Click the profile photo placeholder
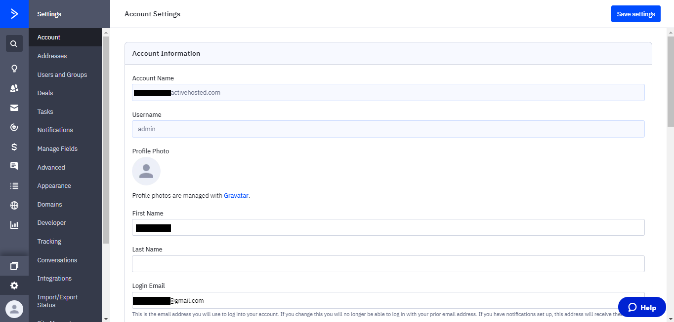674x322 pixels. [146, 171]
